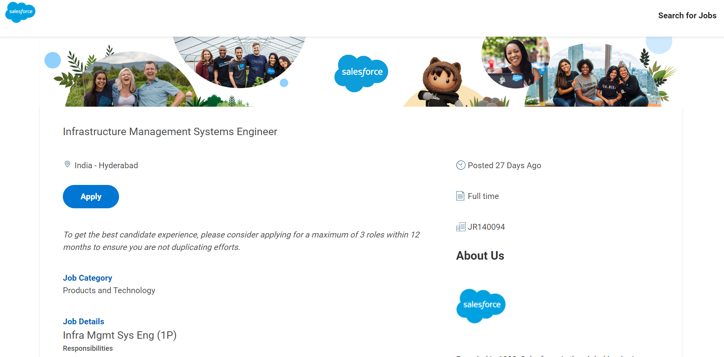Click the India - Hyderabad location text
The image size is (724, 357).
[106, 165]
